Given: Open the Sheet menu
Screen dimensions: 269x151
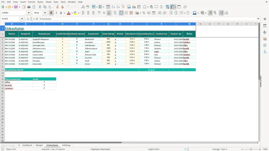Looking at the screenshot, I should coord(48,2).
